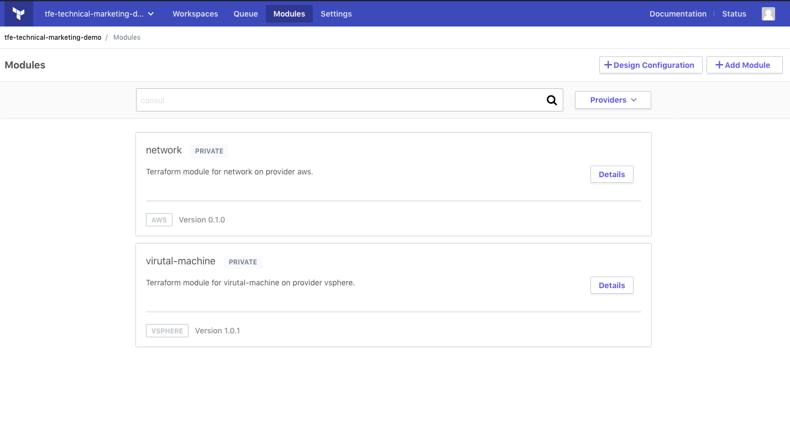790x435 pixels.
Task: Click the VSPHERE provider tag
Action: pyautogui.click(x=167, y=331)
